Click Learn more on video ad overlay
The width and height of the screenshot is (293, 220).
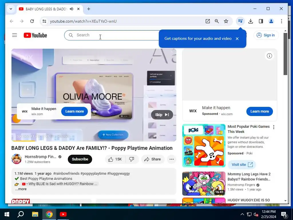point(74,111)
